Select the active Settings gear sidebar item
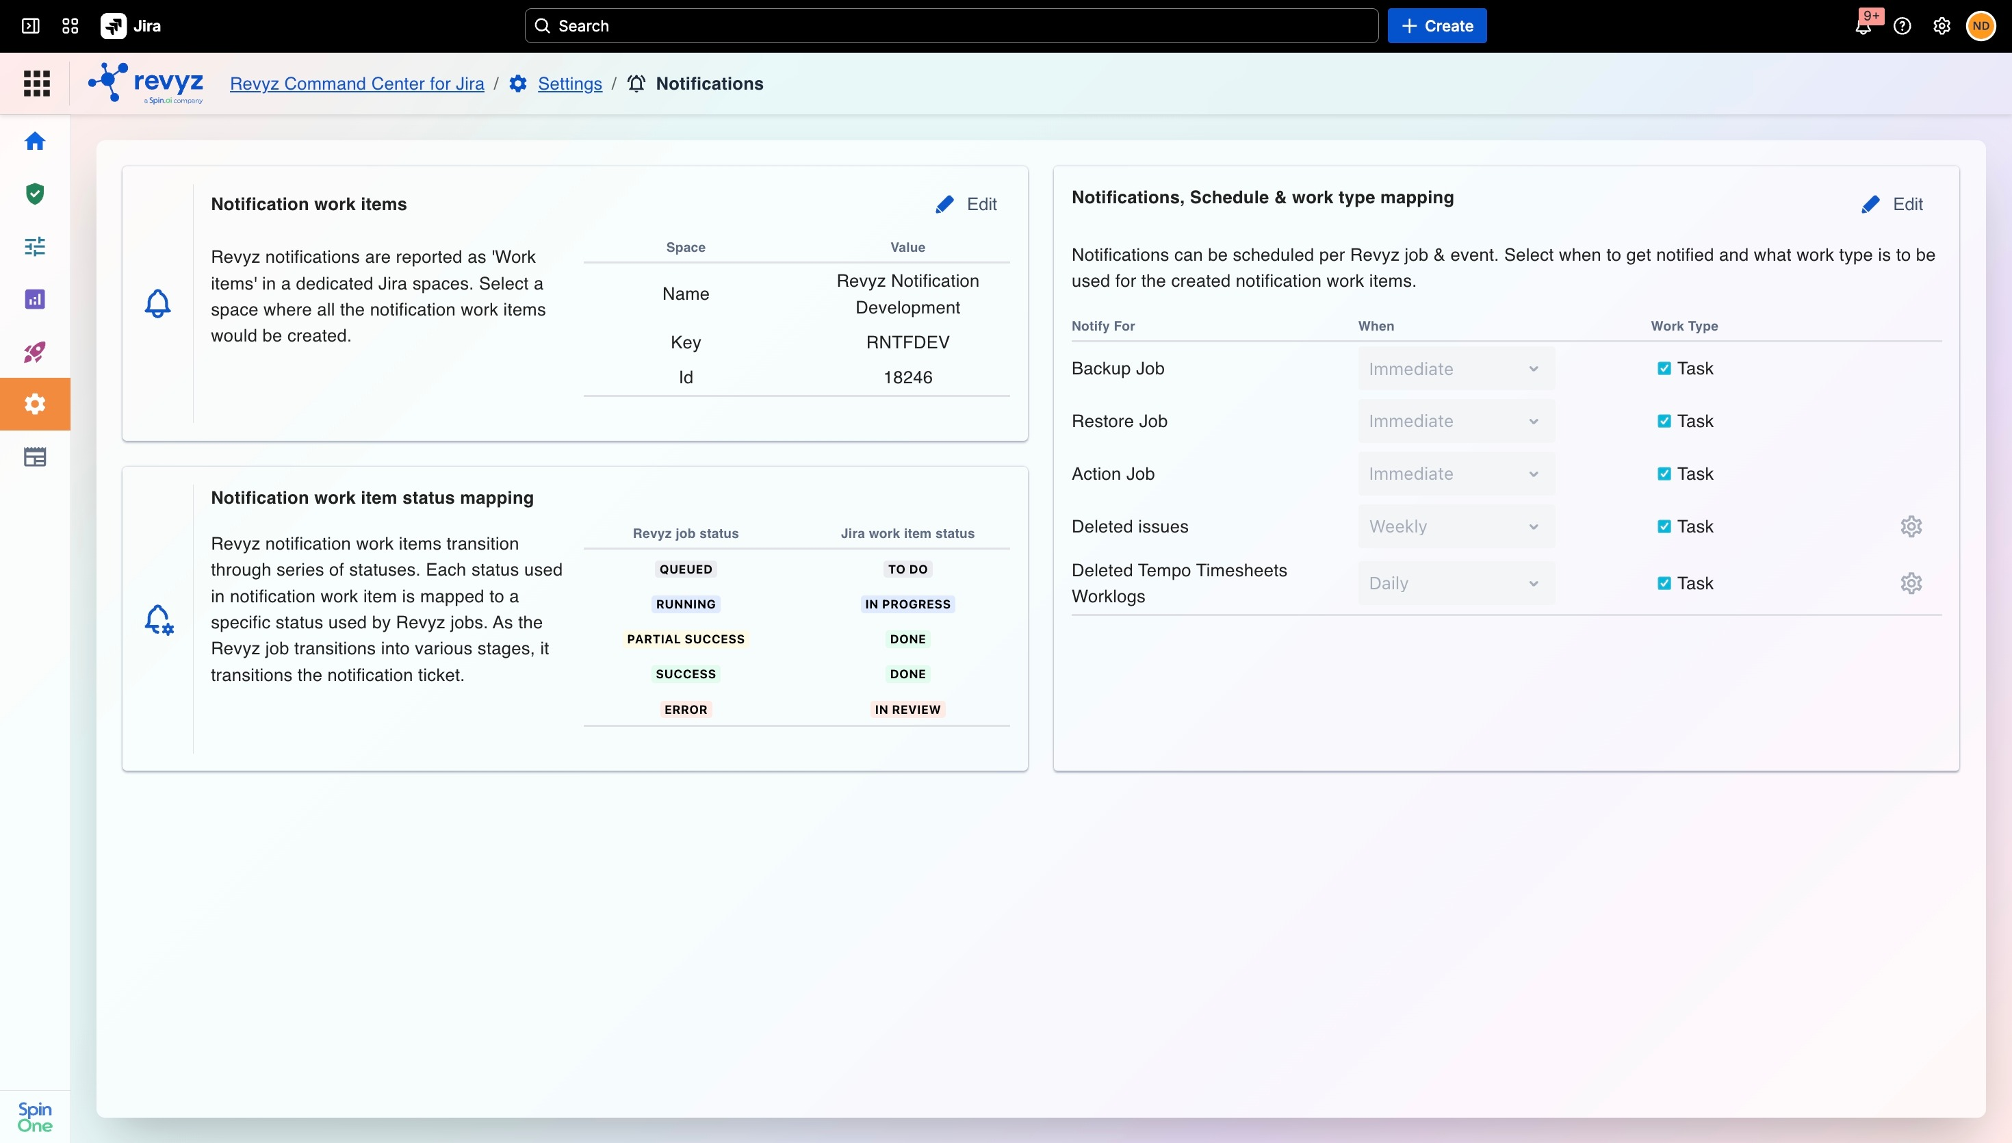Viewport: 2012px width, 1143px height. pyautogui.click(x=34, y=404)
